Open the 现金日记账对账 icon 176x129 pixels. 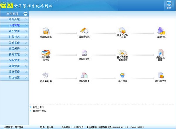[x=122, y=30]
